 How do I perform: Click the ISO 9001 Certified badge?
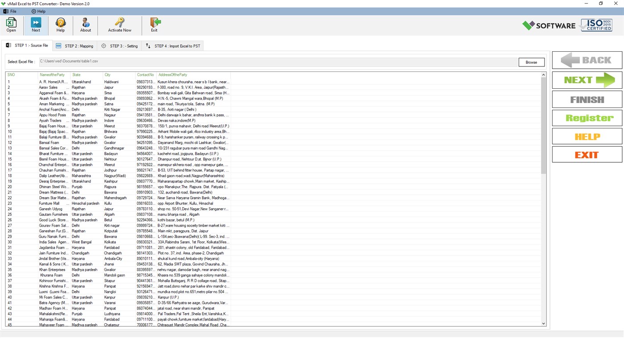point(596,25)
